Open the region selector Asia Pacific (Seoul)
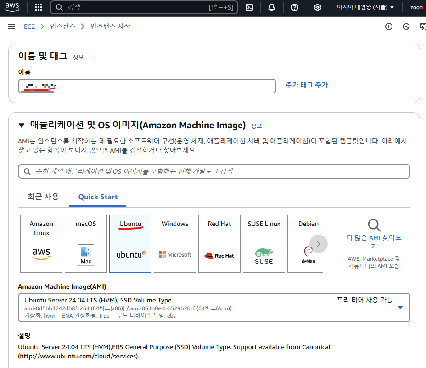 365,7
